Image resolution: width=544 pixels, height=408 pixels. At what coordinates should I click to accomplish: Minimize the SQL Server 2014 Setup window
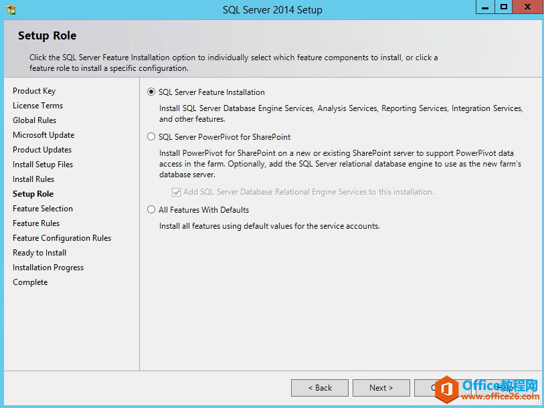(x=485, y=7)
